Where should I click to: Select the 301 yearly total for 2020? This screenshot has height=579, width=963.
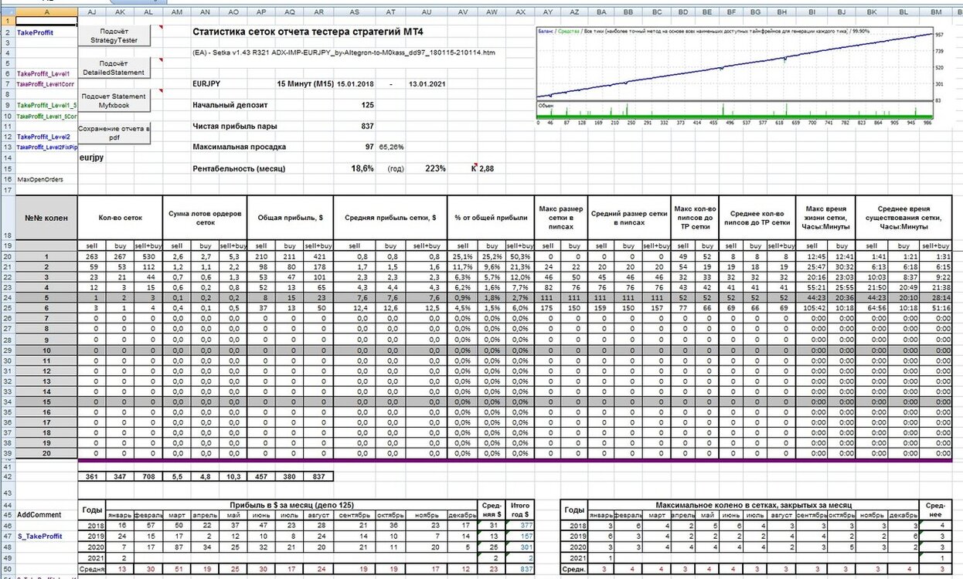click(520, 546)
